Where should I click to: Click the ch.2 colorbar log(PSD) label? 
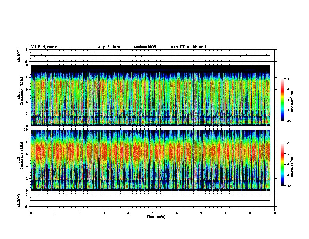(292, 166)
